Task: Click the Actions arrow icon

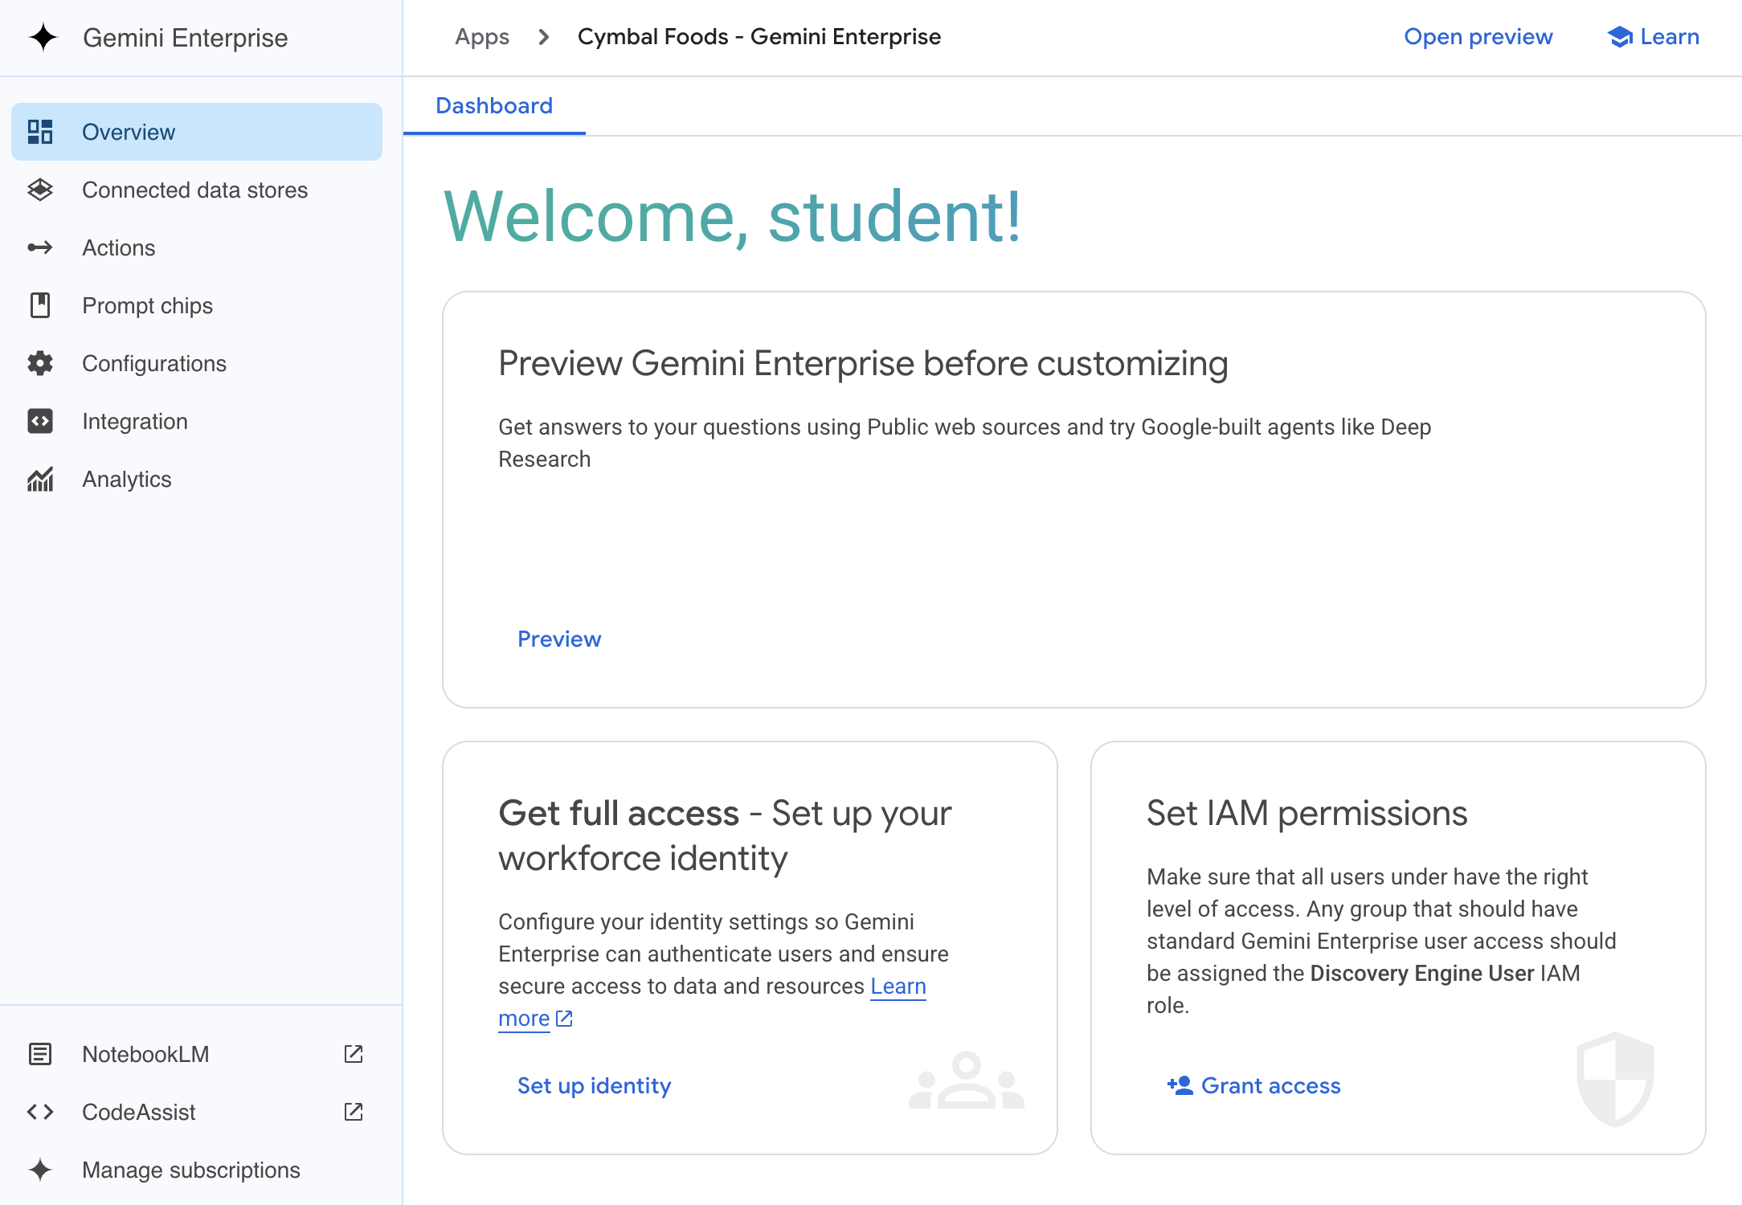Action: click(40, 247)
